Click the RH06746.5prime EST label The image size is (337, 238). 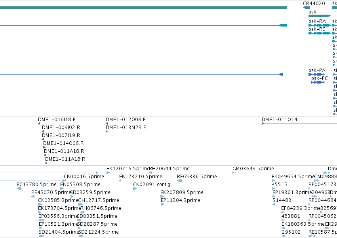click(x=101, y=208)
